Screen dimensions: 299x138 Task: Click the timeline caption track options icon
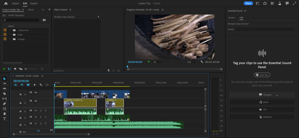coord(47,85)
